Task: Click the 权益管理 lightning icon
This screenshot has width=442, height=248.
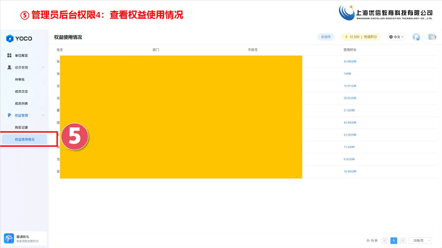Action: 9,115
